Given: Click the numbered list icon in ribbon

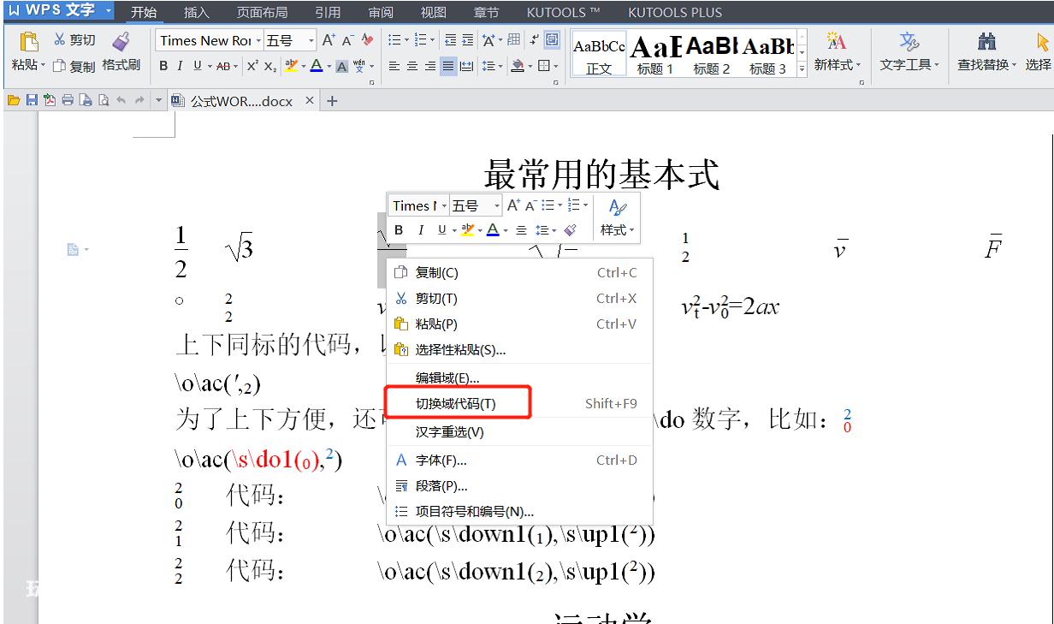Looking at the screenshot, I should point(422,40).
